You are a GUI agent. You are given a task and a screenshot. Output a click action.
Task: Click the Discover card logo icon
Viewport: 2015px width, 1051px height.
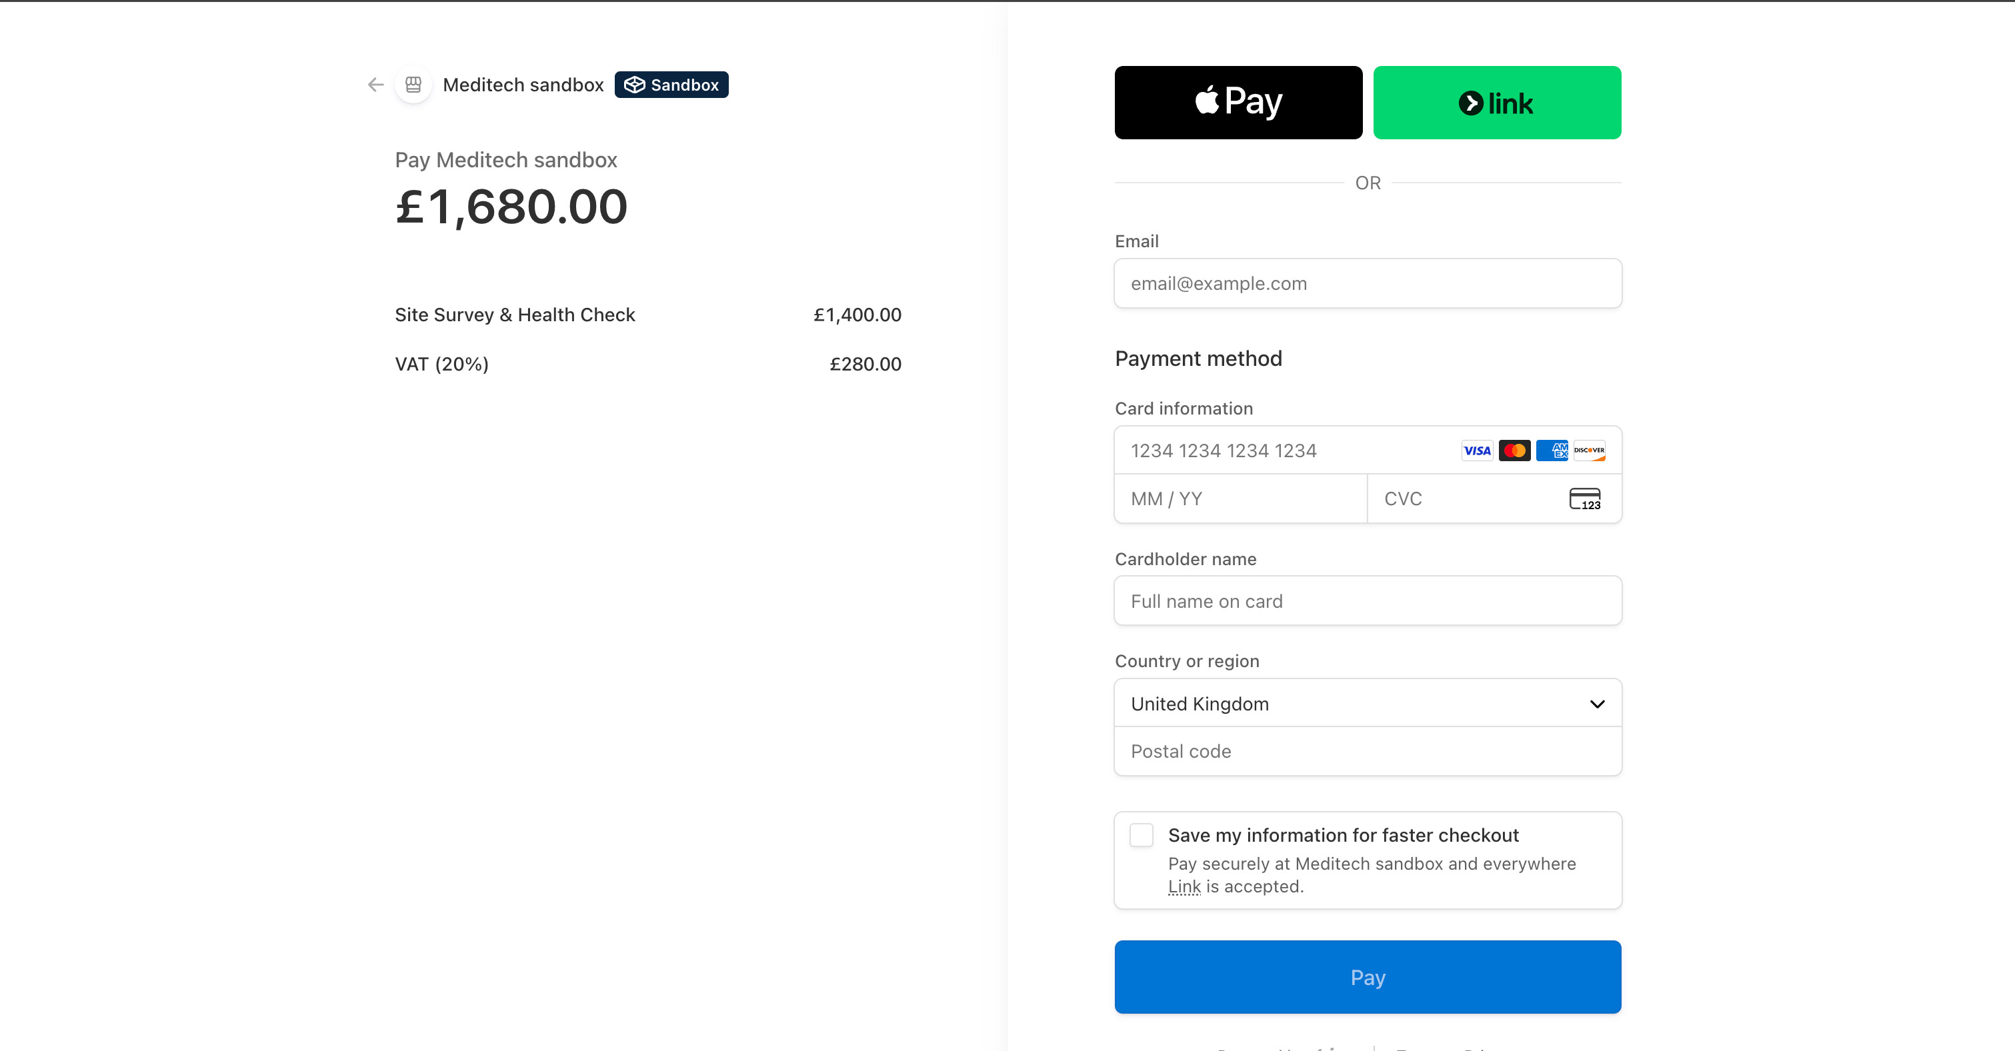[x=1590, y=451]
